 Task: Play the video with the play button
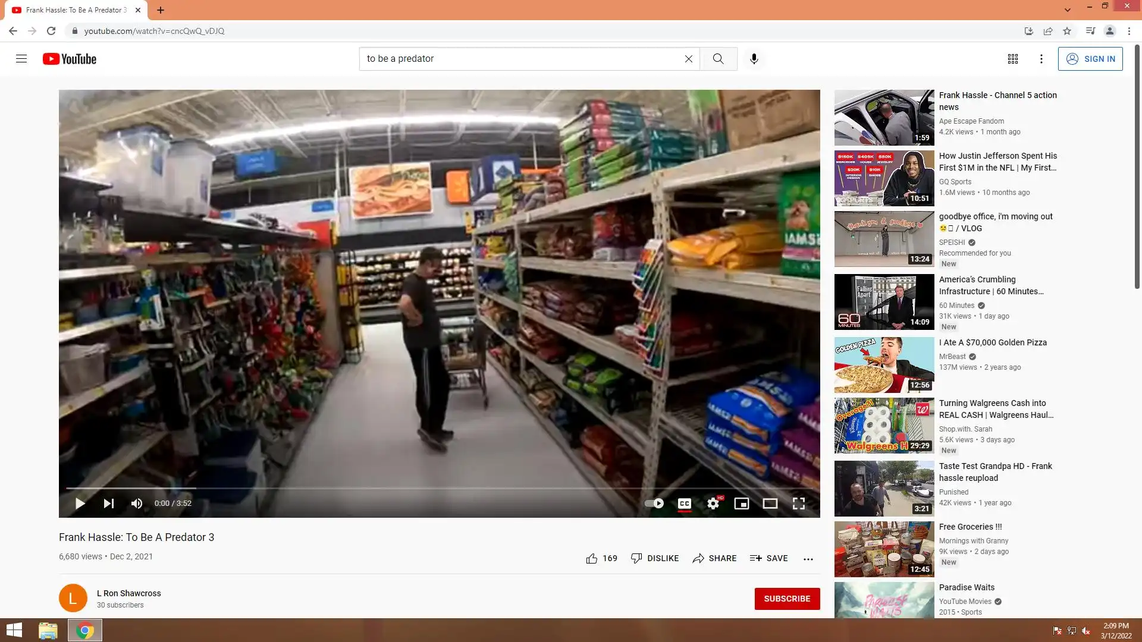coord(80,503)
